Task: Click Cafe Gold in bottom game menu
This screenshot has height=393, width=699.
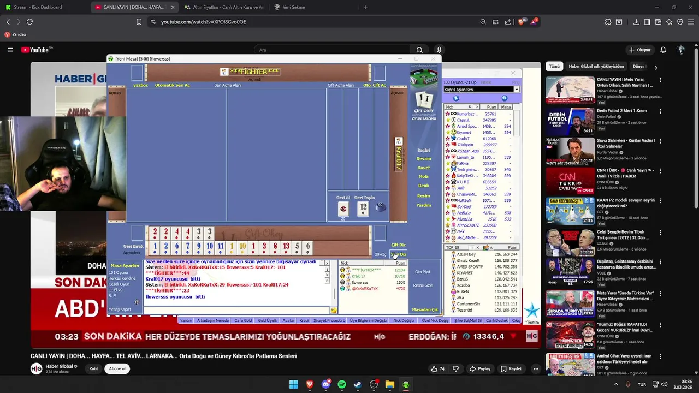Action: 243,321
